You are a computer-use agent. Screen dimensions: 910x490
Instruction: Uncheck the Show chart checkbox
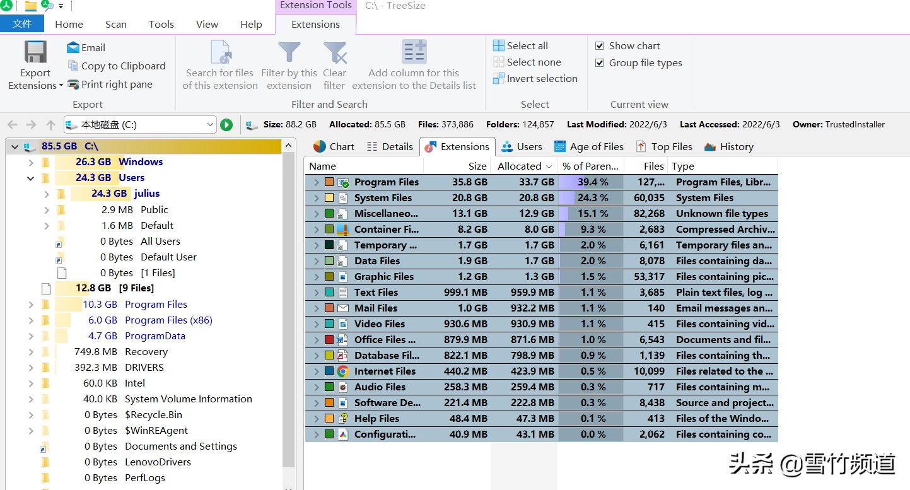600,45
